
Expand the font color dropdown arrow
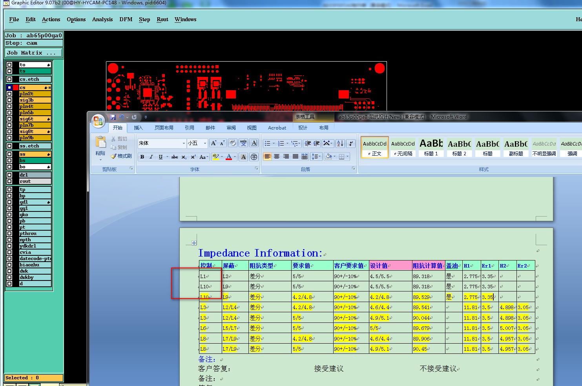pyautogui.click(x=235, y=157)
